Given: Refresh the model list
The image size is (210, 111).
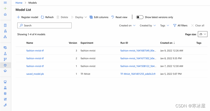Looking at the screenshot, I should click(x=47, y=17).
